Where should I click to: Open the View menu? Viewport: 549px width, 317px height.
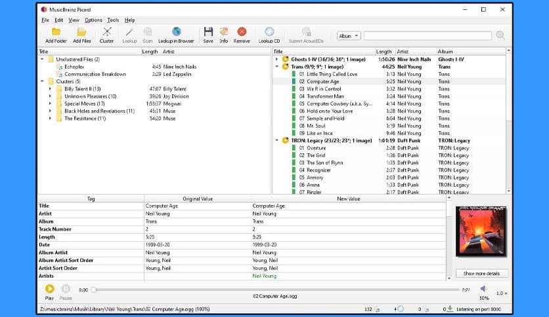point(74,20)
